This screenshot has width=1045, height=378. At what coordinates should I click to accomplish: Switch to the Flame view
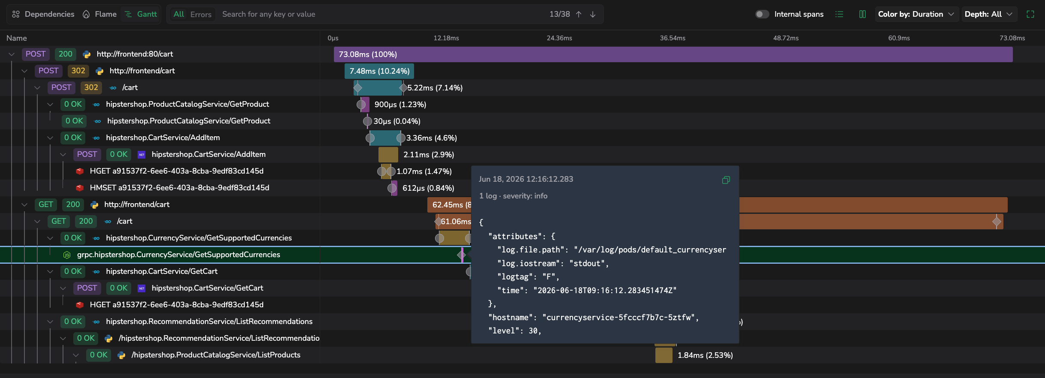click(99, 14)
